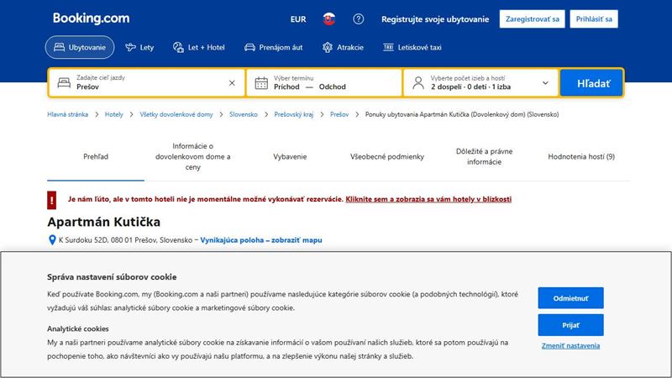Select the Príchod check-in date

click(x=286, y=87)
